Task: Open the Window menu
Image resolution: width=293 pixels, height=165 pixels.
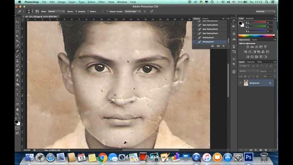Action: (x=122, y=2)
